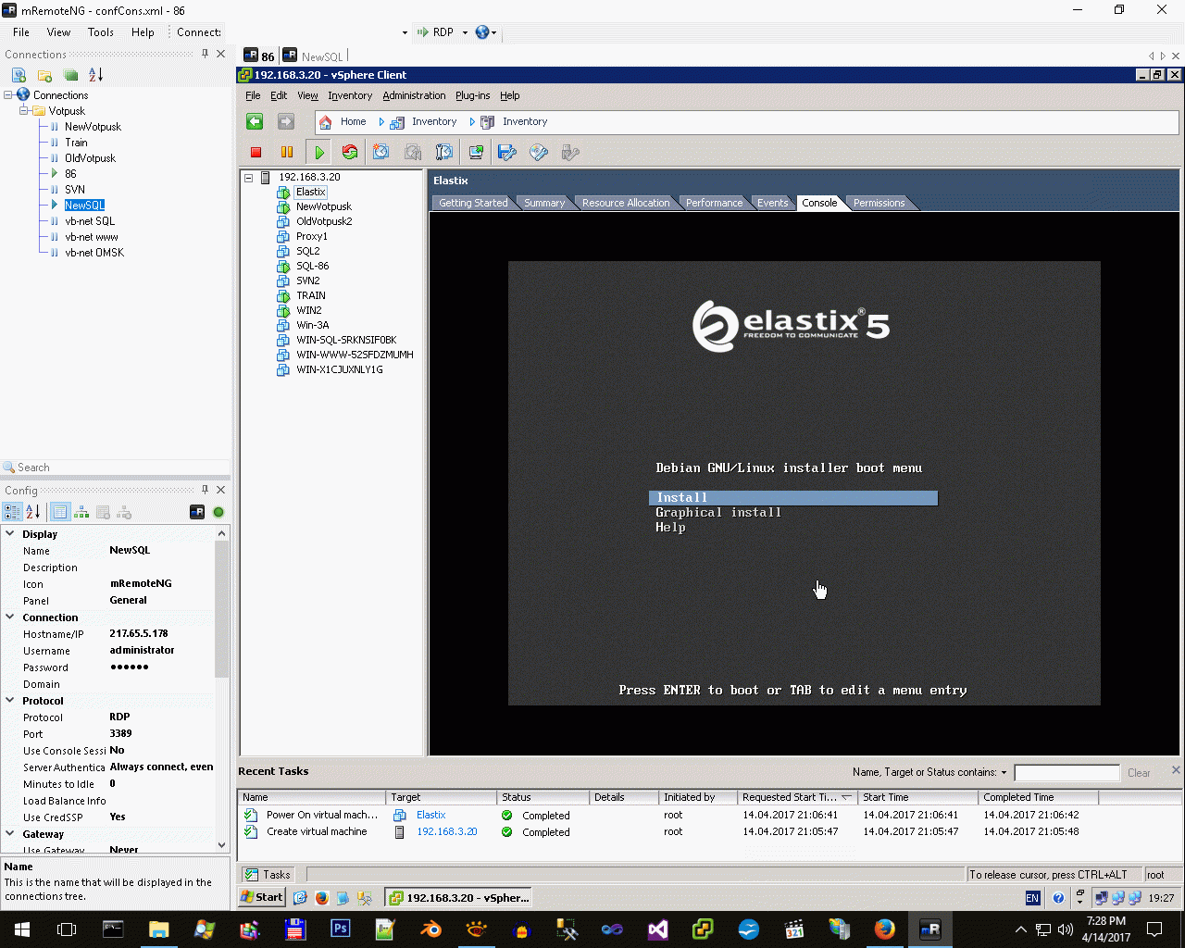Collapse the 192.168.3.20 host node
Viewport: 1185px width, 948px height.
tap(248, 177)
